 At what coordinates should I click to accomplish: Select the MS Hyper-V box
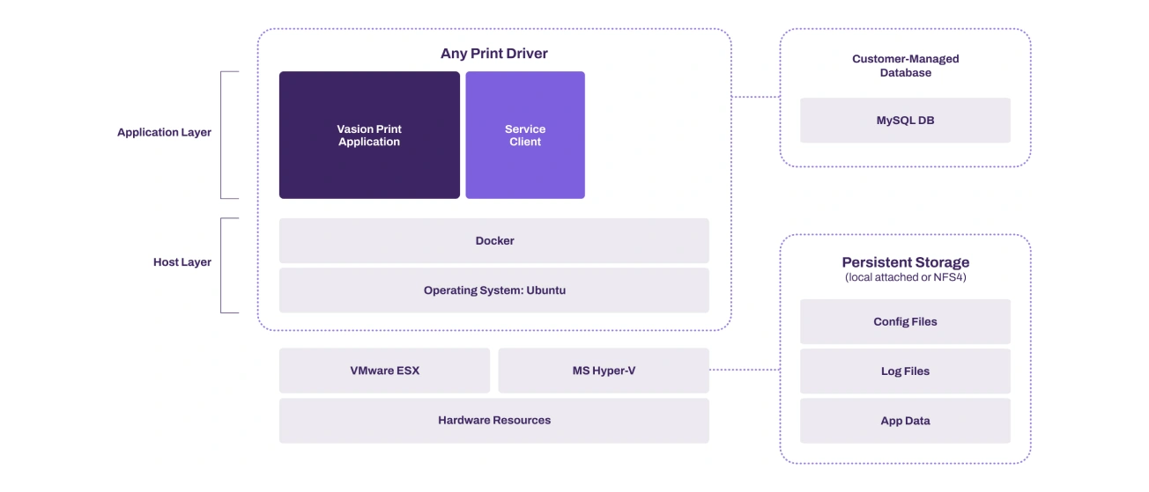604,371
